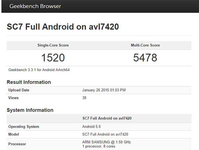
Task: Click the Model row's SC7 Full Android value
Action: coord(105,134)
